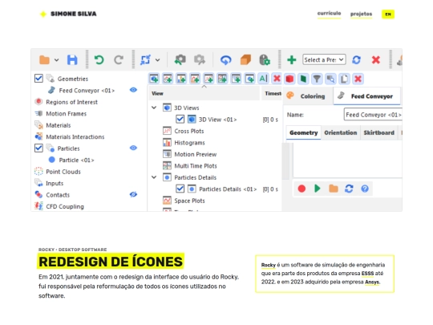Uncheck the Geometries checkbox
Image resolution: width=433 pixels, height=325 pixels.
(38, 79)
